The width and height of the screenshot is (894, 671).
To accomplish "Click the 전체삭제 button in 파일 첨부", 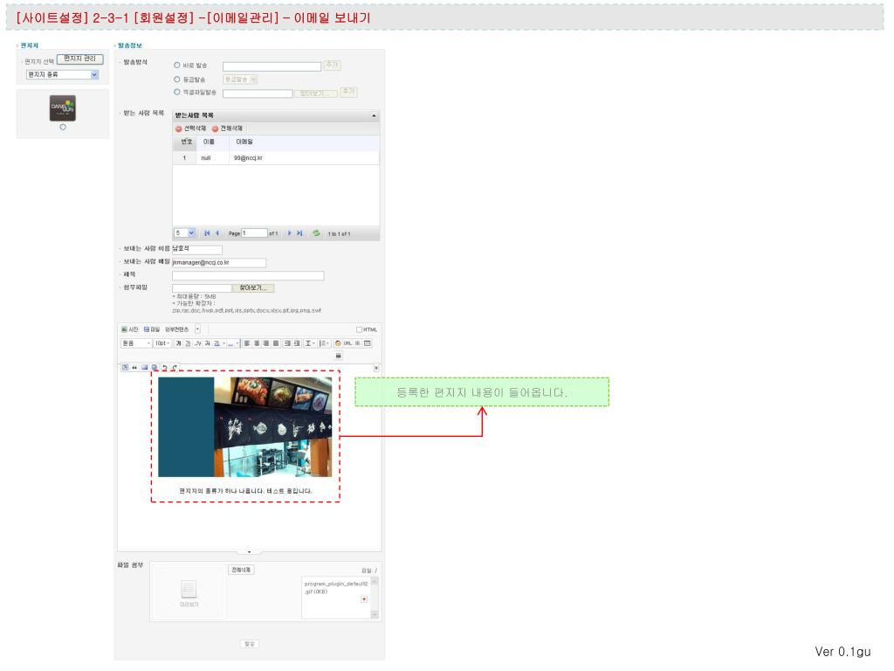I will click(x=241, y=570).
